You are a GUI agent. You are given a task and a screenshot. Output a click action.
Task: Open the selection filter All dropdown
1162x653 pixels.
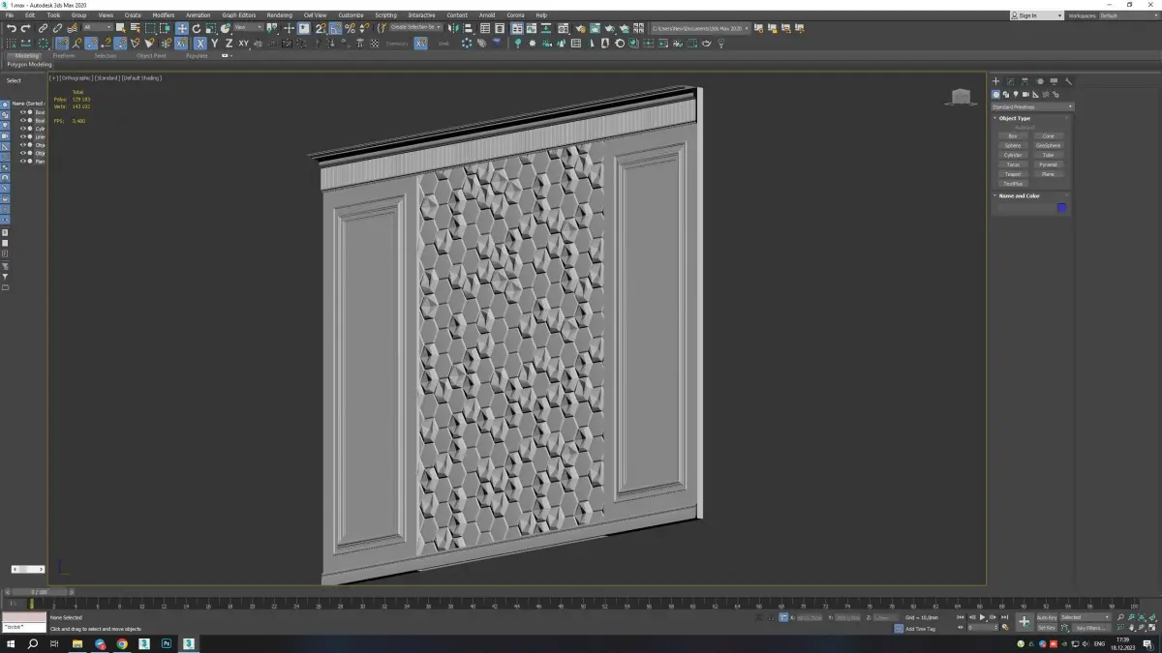coord(96,28)
